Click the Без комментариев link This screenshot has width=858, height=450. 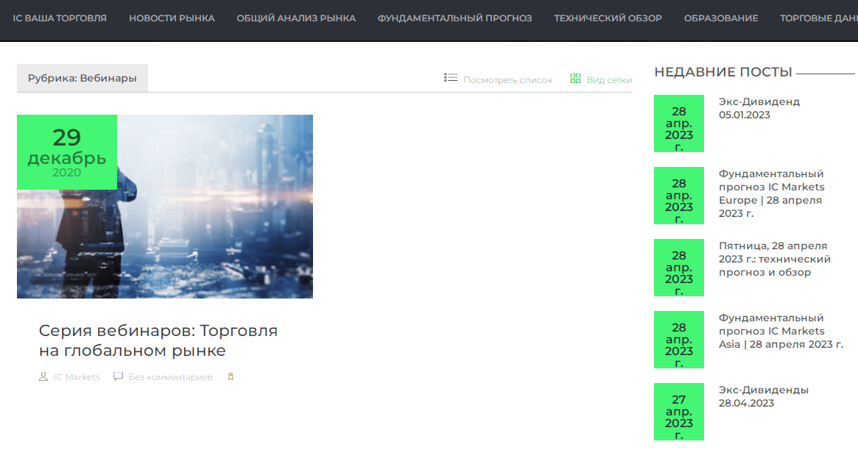click(170, 376)
